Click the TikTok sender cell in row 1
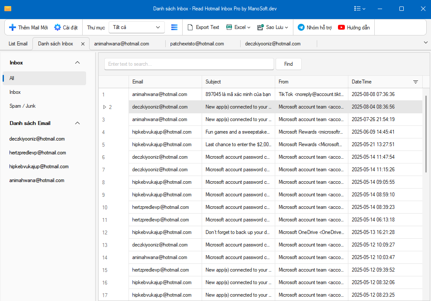Screen dimensions: 431x301 [x=311, y=94]
